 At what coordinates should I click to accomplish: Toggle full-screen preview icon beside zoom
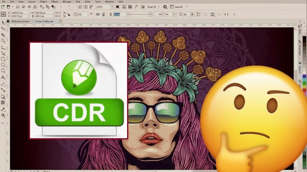[117, 7]
